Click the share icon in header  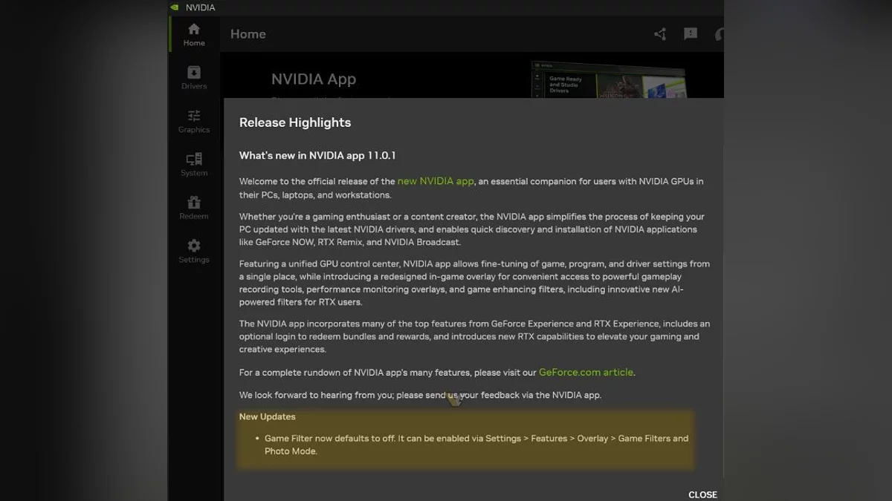[x=660, y=34]
